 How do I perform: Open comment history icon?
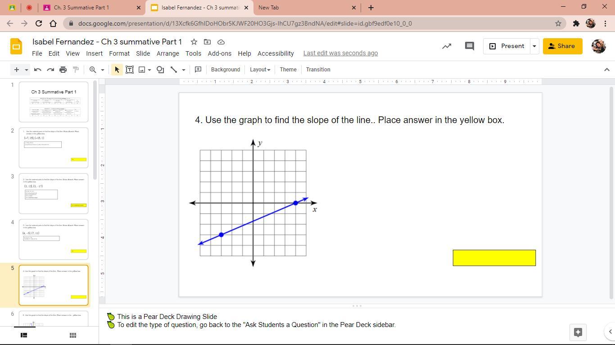pos(469,46)
